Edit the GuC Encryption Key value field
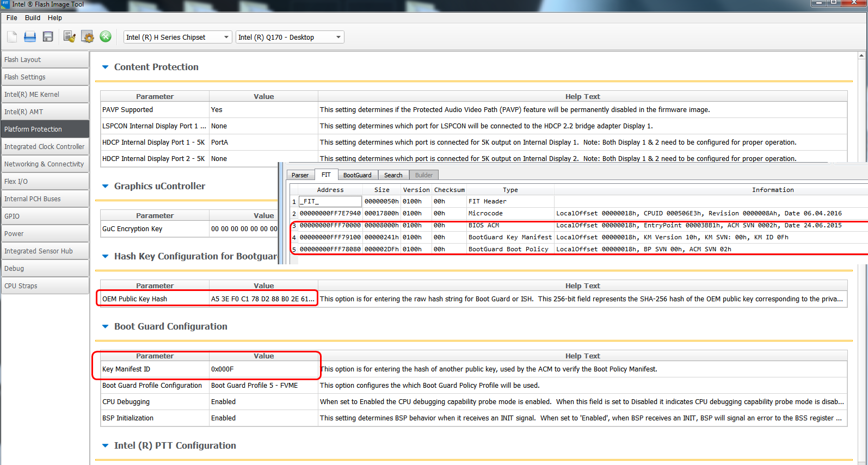868x465 pixels. 244,229
